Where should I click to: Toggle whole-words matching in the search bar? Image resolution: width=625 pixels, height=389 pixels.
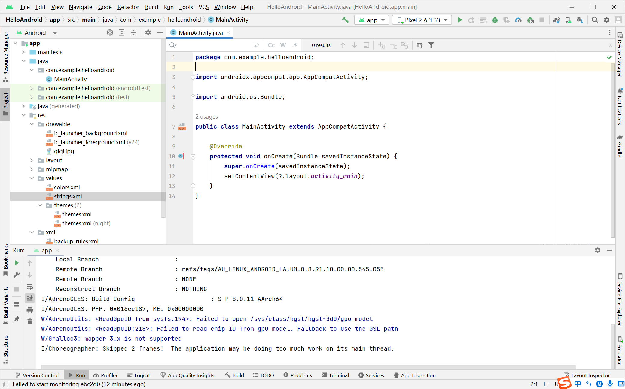283,45
